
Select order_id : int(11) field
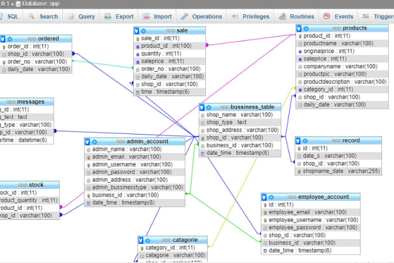click(36, 46)
